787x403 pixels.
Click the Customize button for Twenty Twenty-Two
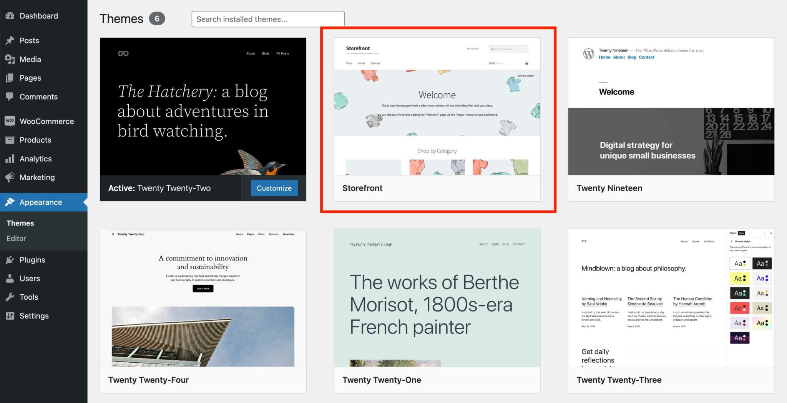(x=274, y=188)
